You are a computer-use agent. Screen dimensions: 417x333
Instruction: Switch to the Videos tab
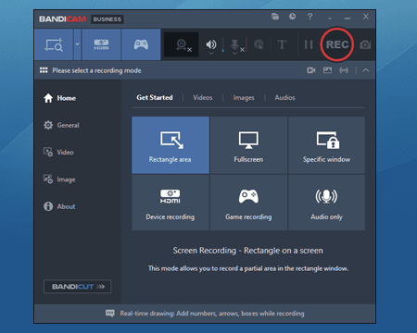[203, 98]
